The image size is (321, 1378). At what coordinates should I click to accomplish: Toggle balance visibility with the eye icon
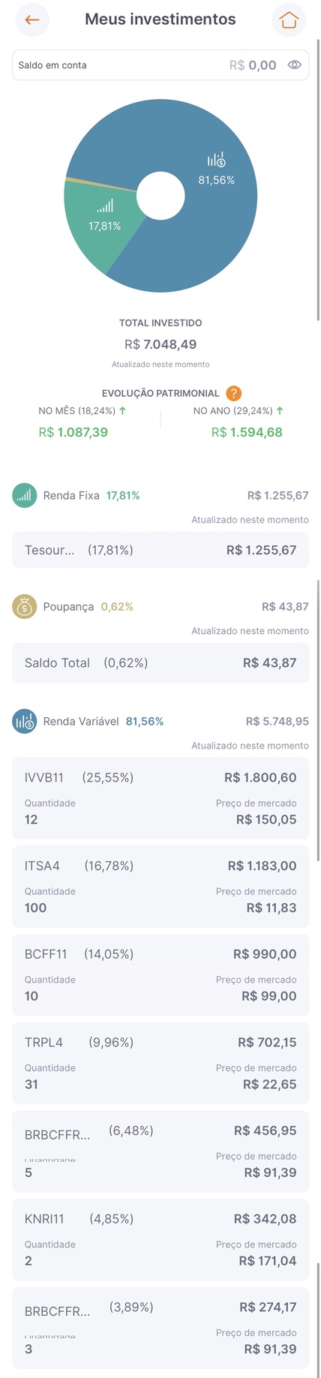pos(295,65)
